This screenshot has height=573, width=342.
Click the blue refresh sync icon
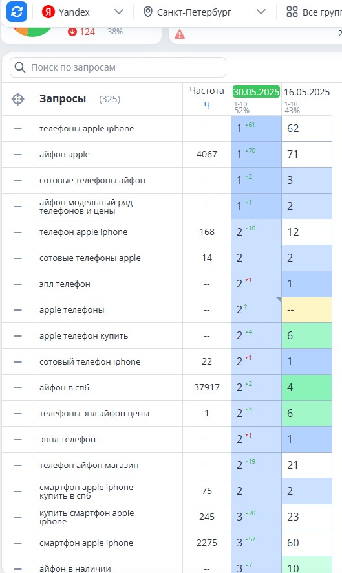pos(17,11)
